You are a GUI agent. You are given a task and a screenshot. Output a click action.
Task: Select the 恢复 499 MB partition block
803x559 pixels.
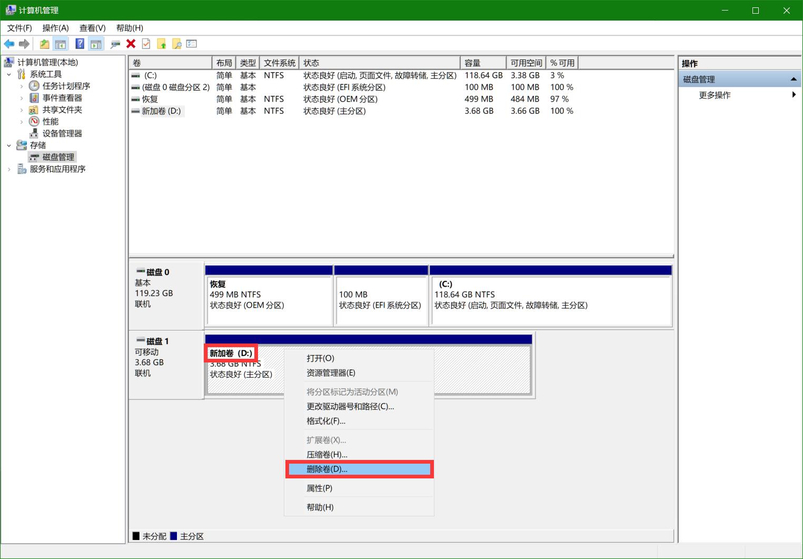point(269,300)
